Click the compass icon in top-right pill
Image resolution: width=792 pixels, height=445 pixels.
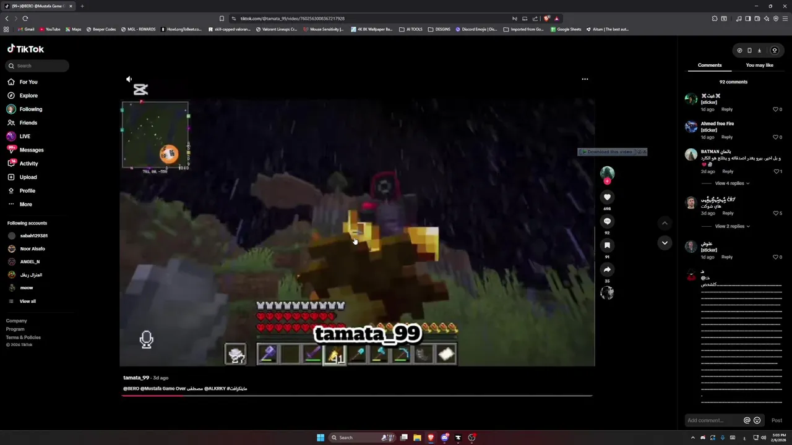739,51
